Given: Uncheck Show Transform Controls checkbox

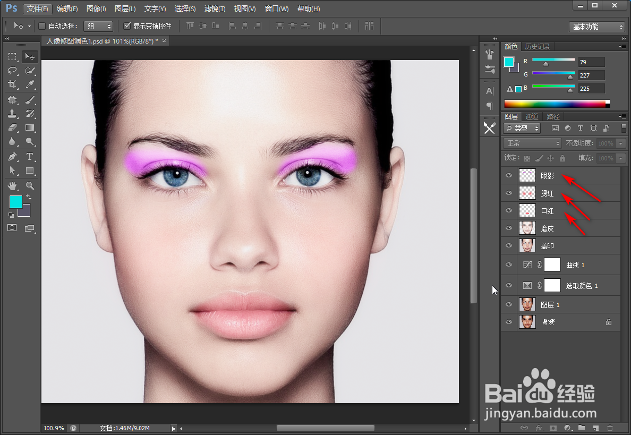Looking at the screenshot, I should pyautogui.click(x=127, y=26).
